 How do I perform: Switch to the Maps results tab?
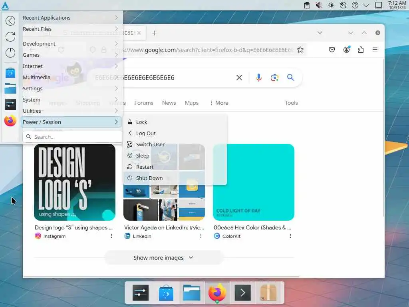coord(192,103)
